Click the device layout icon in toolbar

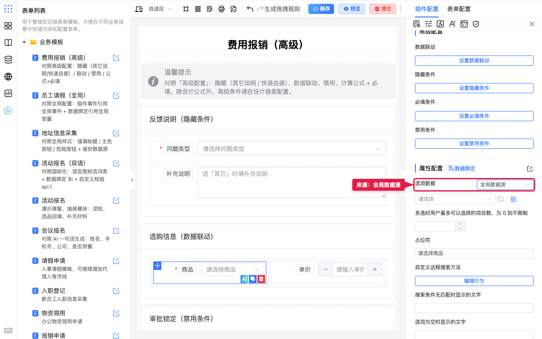point(139,9)
